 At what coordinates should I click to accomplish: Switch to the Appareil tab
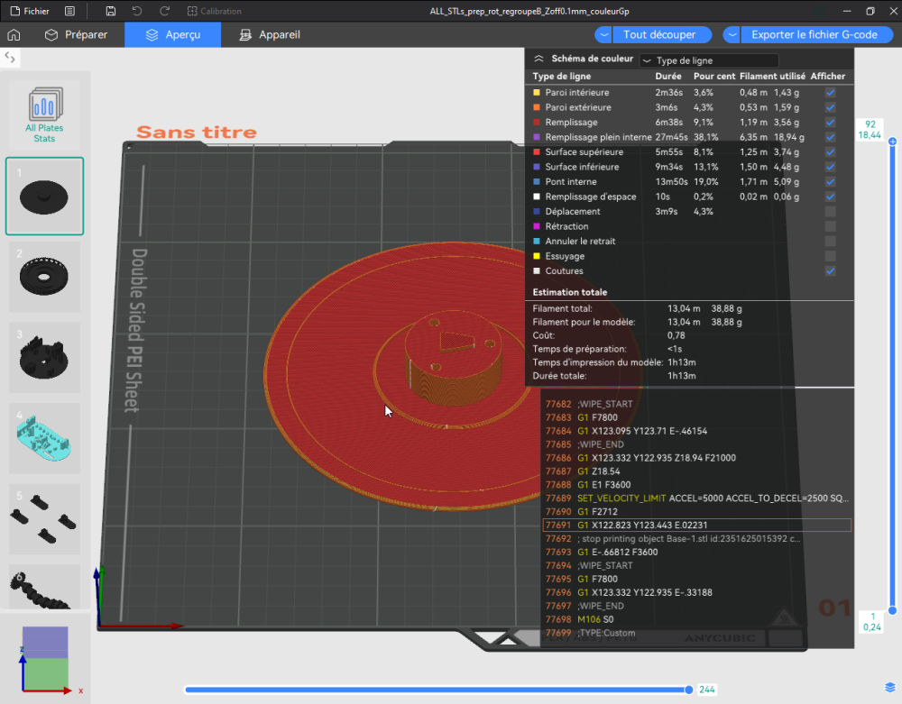pyautogui.click(x=269, y=34)
